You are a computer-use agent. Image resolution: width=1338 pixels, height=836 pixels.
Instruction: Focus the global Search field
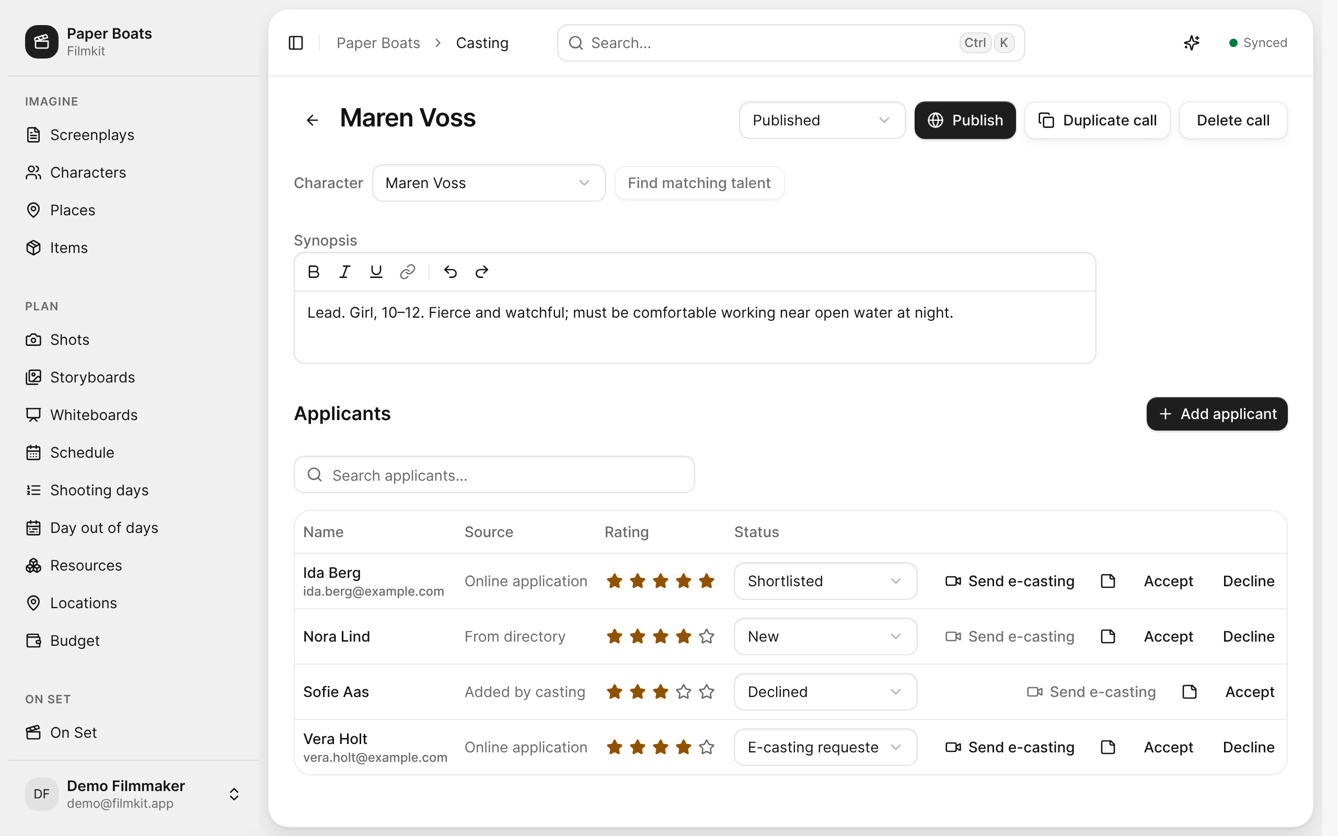pyautogui.click(x=791, y=42)
